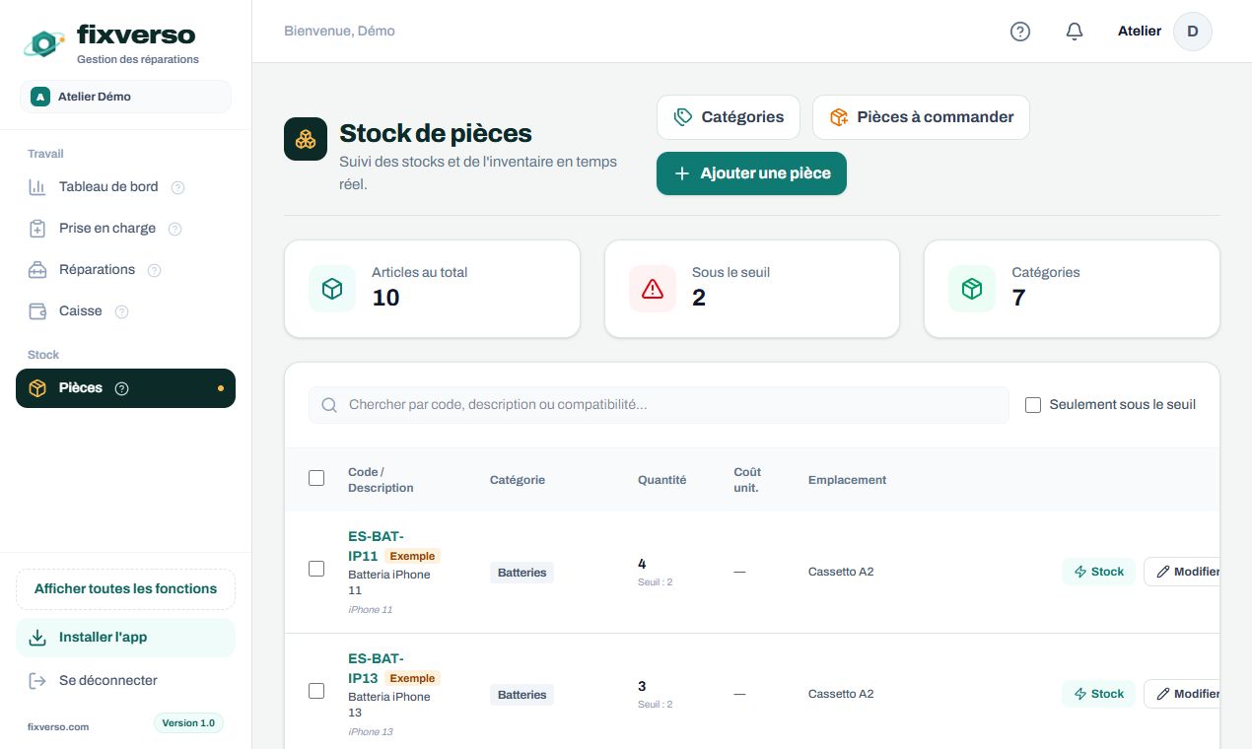Open the Catégories button

coord(730,117)
